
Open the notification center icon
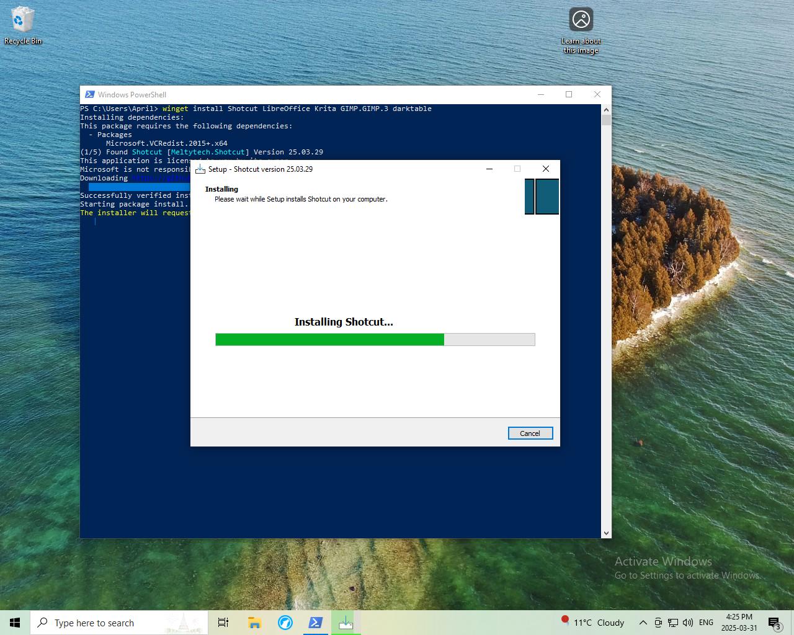point(774,623)
